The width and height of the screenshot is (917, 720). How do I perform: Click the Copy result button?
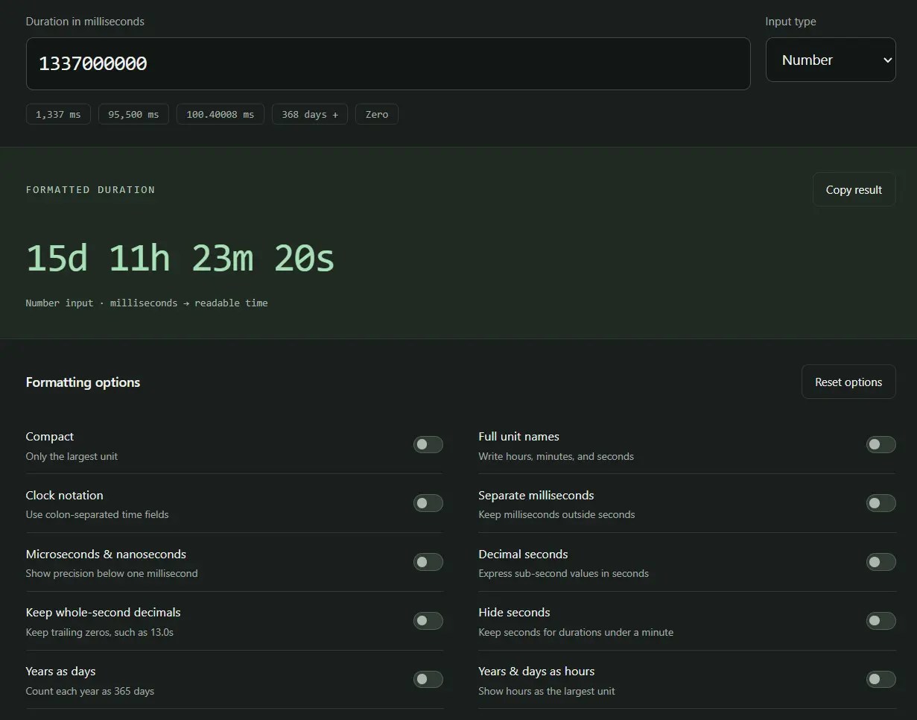[854, 189]
